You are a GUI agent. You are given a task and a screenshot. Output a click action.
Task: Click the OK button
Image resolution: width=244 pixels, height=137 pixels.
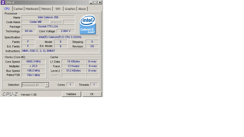pos(92,94)
